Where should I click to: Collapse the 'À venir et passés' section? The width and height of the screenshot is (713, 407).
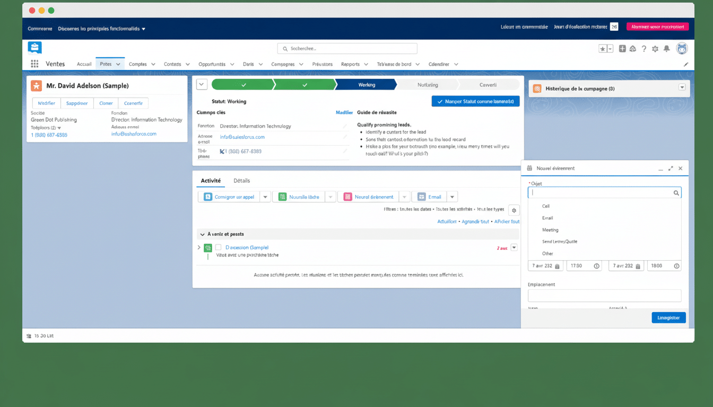pyautogui.click(x=201, y=234)
